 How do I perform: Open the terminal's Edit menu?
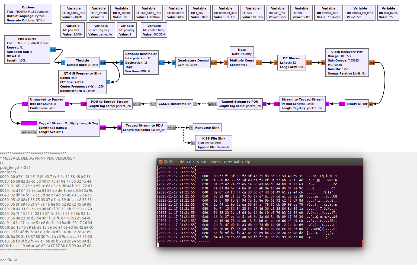point(190,162)
